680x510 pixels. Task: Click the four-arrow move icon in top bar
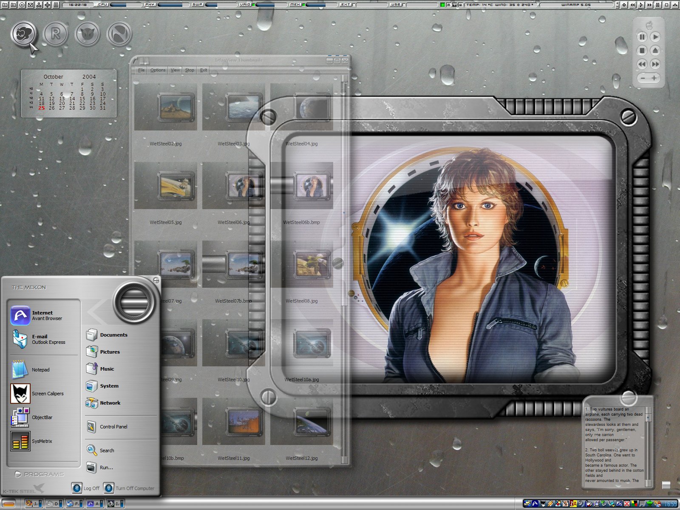[x=47, y=5]
